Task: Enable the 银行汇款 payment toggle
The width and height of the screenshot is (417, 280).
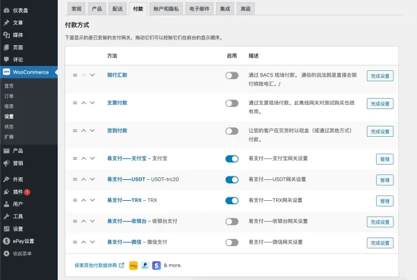Action: coord(232,76)
